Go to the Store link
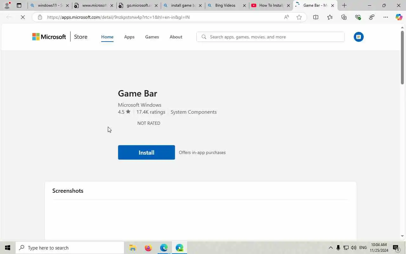Image resolution: width=406 pixels, height=254 pixels. click(x=81, y=37)
